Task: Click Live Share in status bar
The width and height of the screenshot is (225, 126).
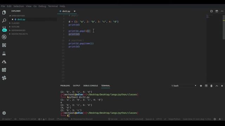Action: click(x=62, y=119)
